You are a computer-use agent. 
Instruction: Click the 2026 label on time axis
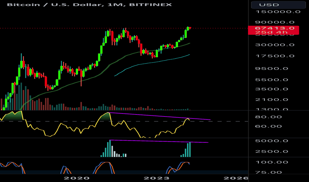[x=236, y=178]
